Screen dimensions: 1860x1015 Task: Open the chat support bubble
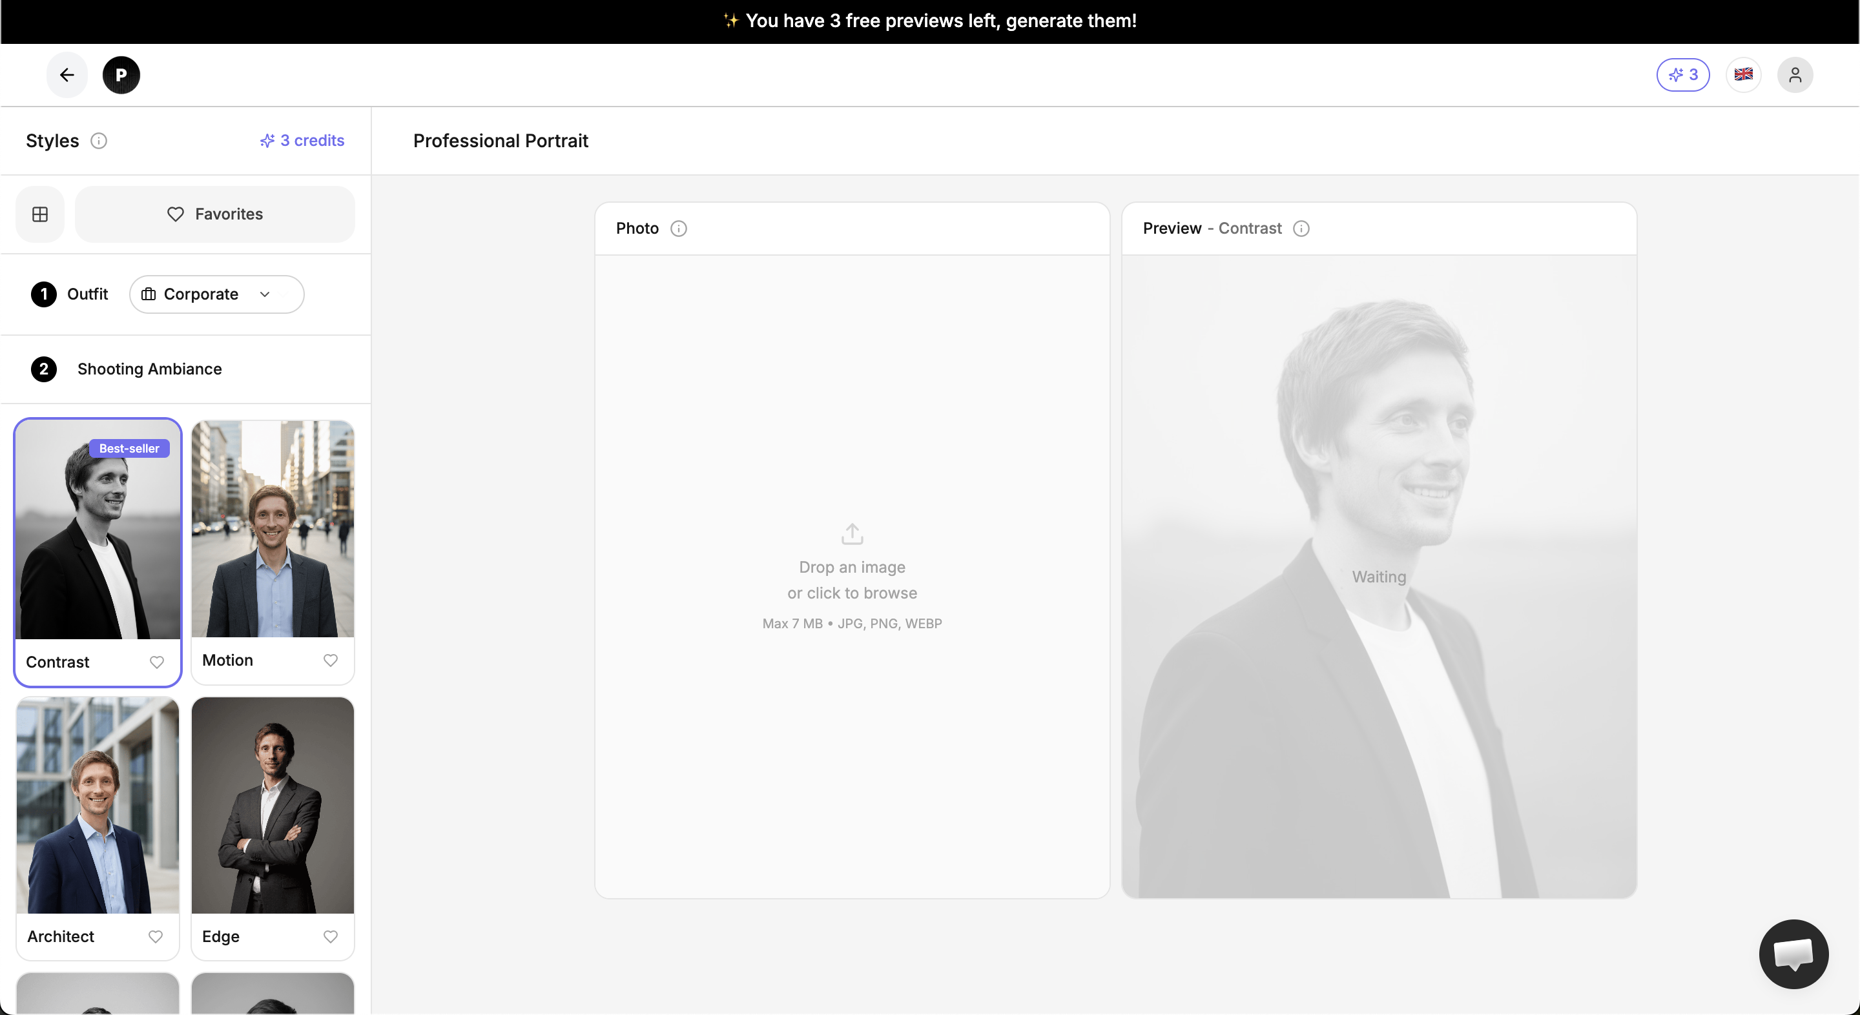pyautogui.click(x=1793, y=954)
